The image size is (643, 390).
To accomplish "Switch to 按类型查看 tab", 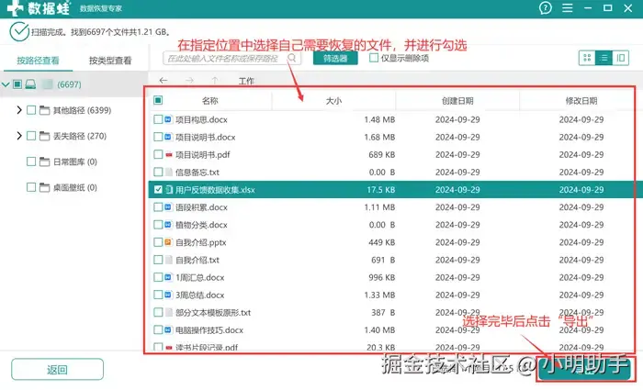I will point(110,61).
